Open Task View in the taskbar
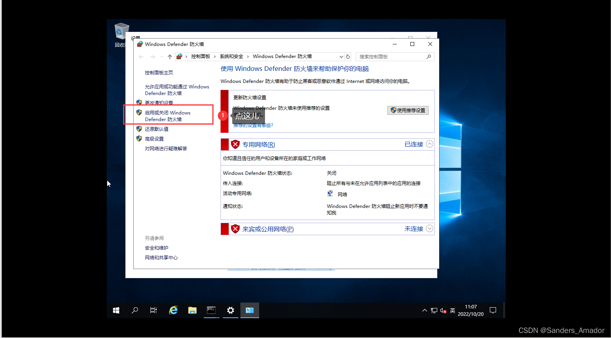The width and height of the screenshot is (611, 338). 154,310
